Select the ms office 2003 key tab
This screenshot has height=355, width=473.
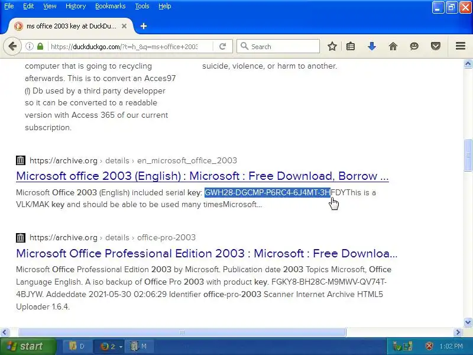click(x=70, y=26)
